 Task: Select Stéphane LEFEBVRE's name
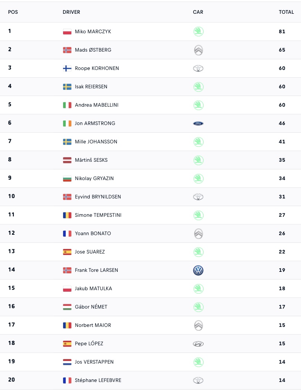coord(98,380)
